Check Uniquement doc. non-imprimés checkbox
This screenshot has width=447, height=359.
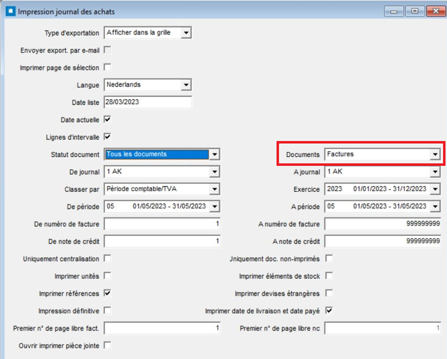329,259
